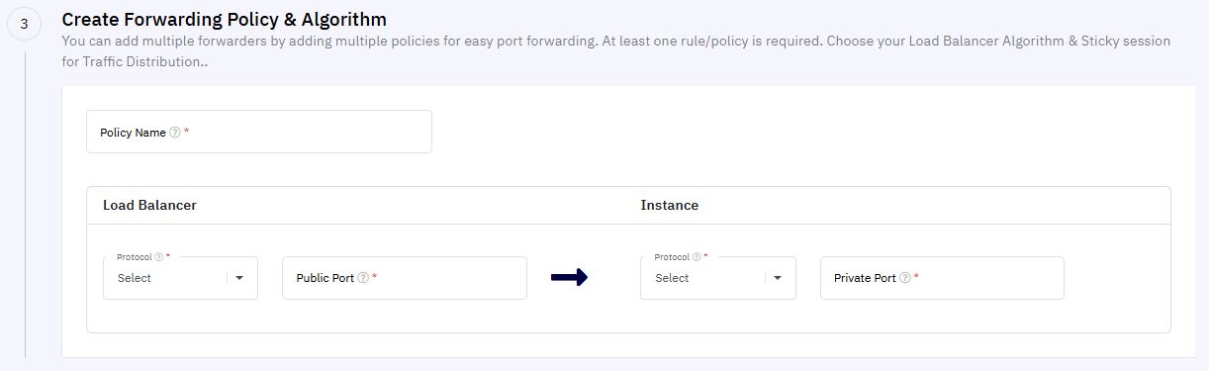Click the help icon beside Policy Name
Image resolution: width=1209 pixels, height=371 pixels.
(174, 133)
